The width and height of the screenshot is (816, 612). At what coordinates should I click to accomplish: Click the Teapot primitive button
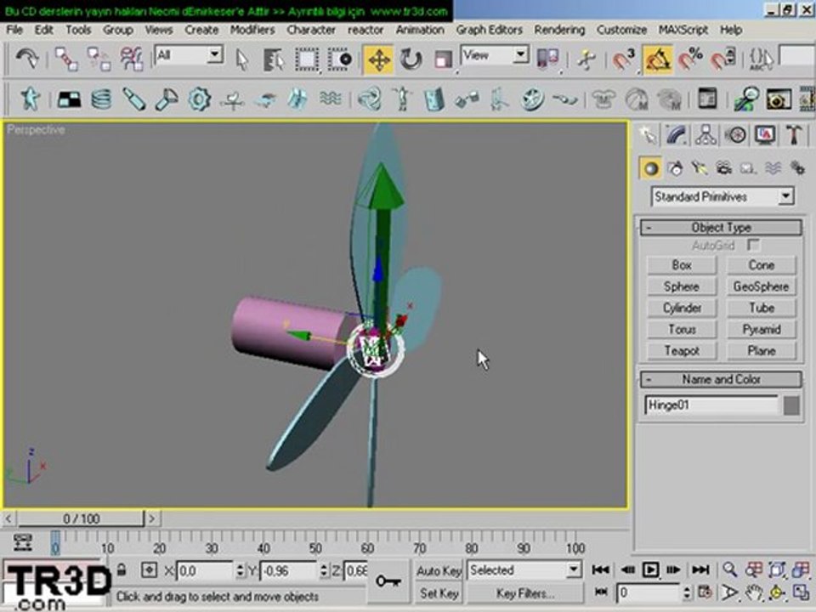pyautogui.click(x=681, y=351)
